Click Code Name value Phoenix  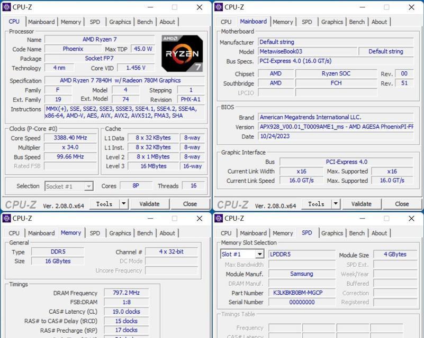(73, 49)
